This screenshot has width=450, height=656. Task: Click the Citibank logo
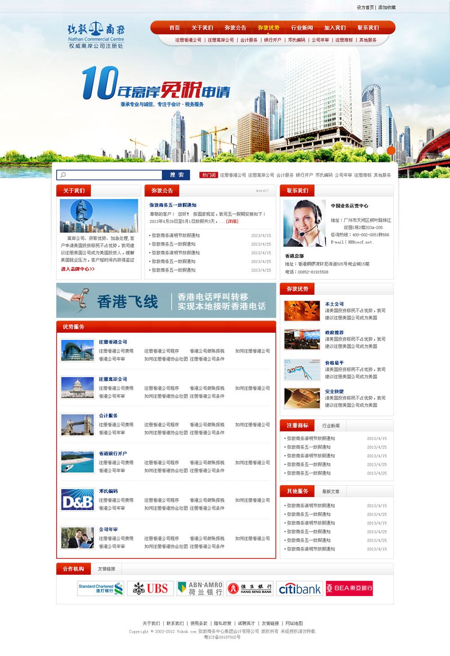click(299, 588)
